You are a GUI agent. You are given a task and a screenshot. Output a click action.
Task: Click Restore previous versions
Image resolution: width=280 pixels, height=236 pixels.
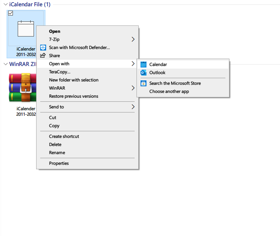click(73, 96)
